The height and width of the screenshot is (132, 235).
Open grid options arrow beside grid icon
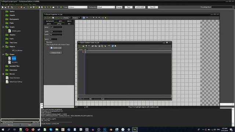[87, 18]
